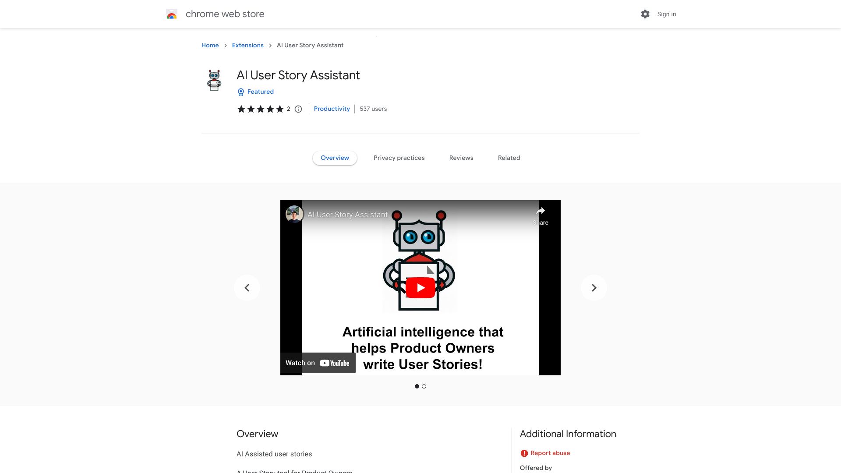The image size is (841, 473).
Task: Go to the next carousel slide
Action: pyautogui.click(x=594, y=287)
